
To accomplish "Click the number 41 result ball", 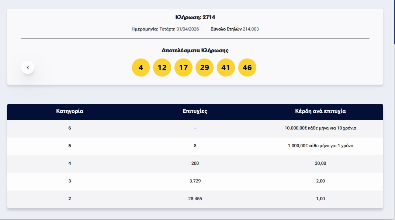I will pyautogui.click(x=226, y=68).
